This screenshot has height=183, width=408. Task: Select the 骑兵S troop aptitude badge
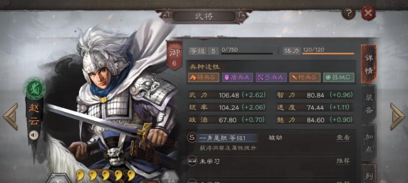(203, 77)
